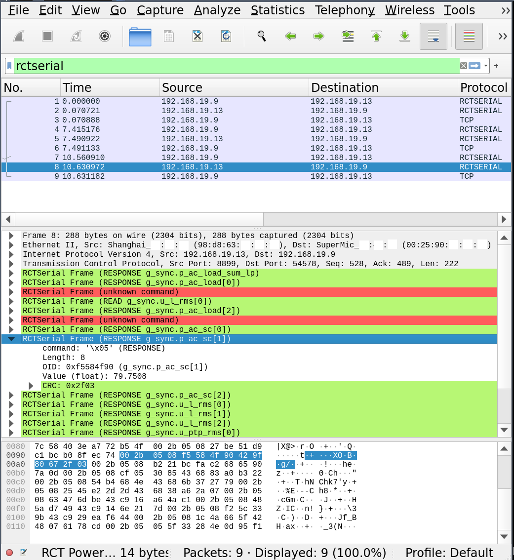Viewport: 514px width, 560px height.
Task: Toggle packet list colorization
Action: click(x=469, y=36)
